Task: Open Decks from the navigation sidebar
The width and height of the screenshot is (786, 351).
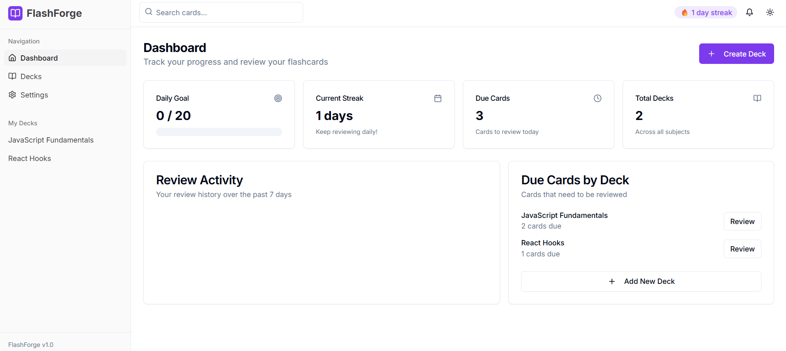Action: tap(31, 77)
